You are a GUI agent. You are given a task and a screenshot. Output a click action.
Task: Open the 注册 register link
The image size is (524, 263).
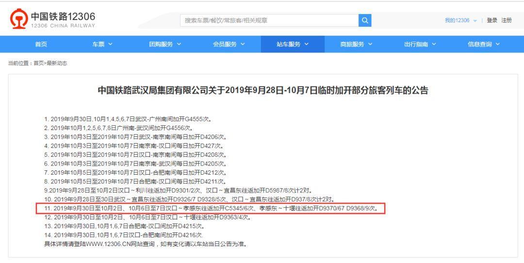[507, 20]
